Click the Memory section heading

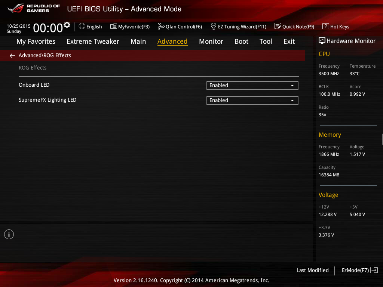330,135
